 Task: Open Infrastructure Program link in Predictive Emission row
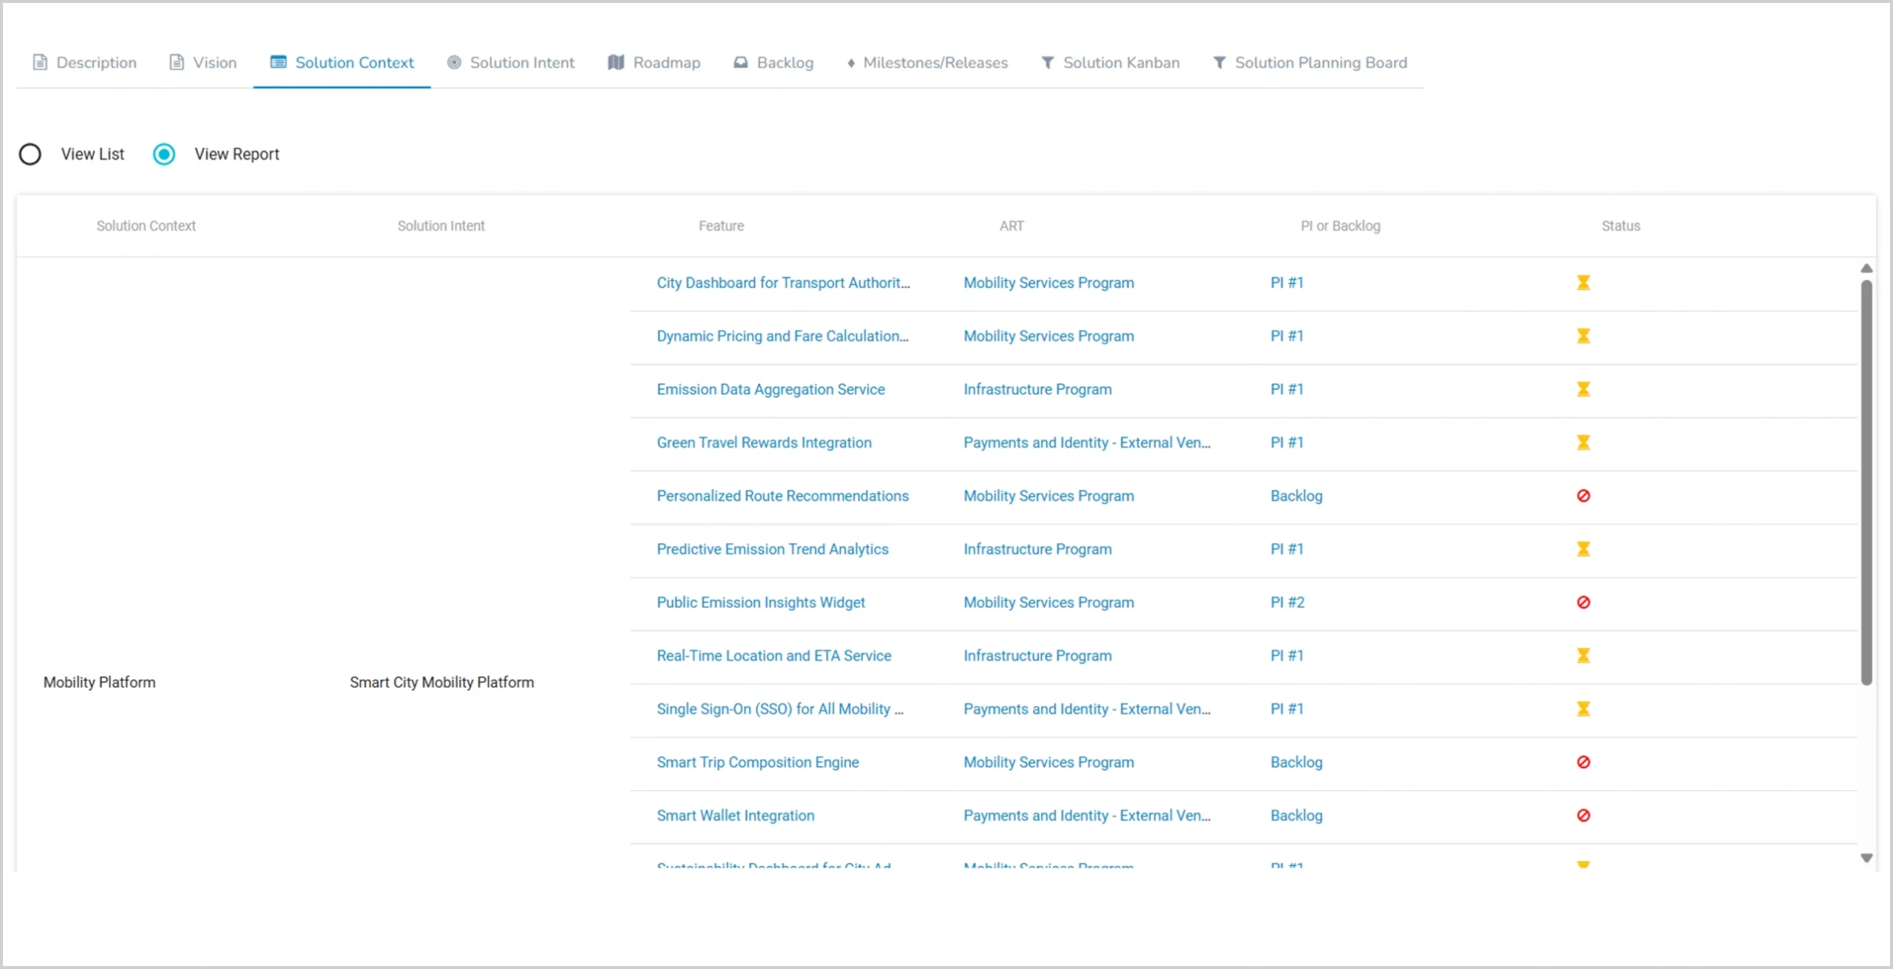pos(1037,549)
